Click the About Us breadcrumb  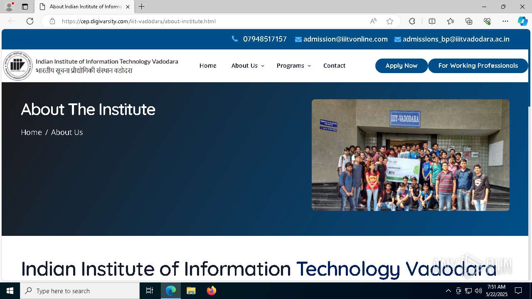[67, 132]
